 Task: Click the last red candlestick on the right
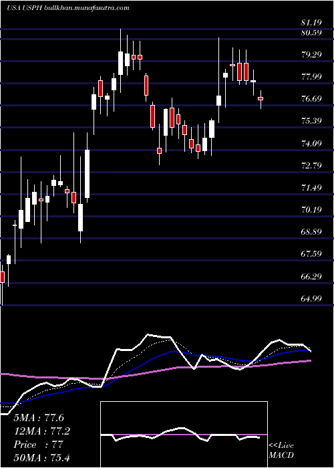coord(261,98)
